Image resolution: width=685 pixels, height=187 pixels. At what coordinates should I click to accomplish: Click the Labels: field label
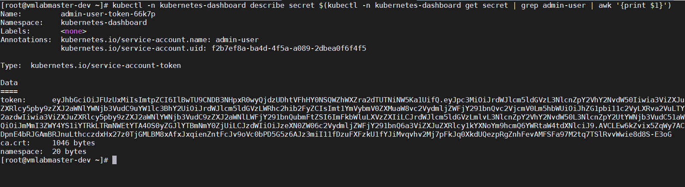click(x=15, y=31)
